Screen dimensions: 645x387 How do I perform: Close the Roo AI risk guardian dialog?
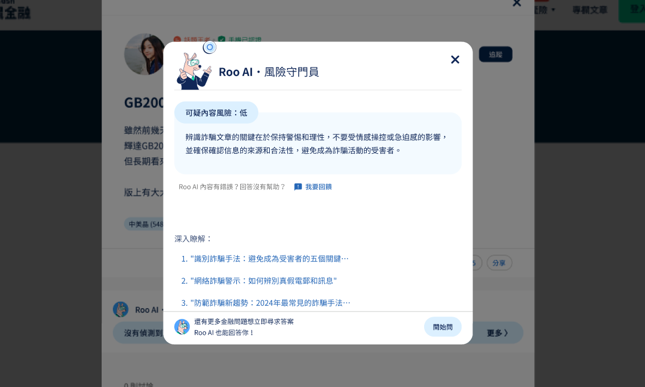(455, 60)
